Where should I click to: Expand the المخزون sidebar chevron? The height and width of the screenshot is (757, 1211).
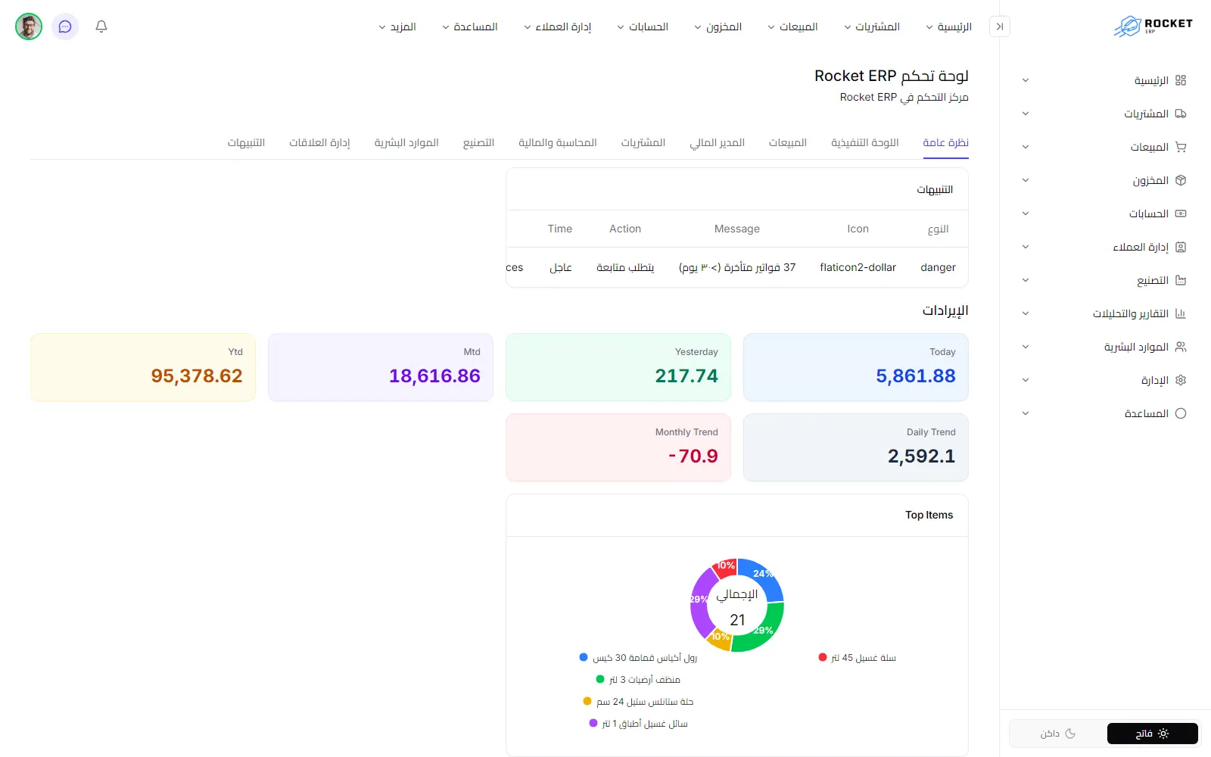[1026, 180]
